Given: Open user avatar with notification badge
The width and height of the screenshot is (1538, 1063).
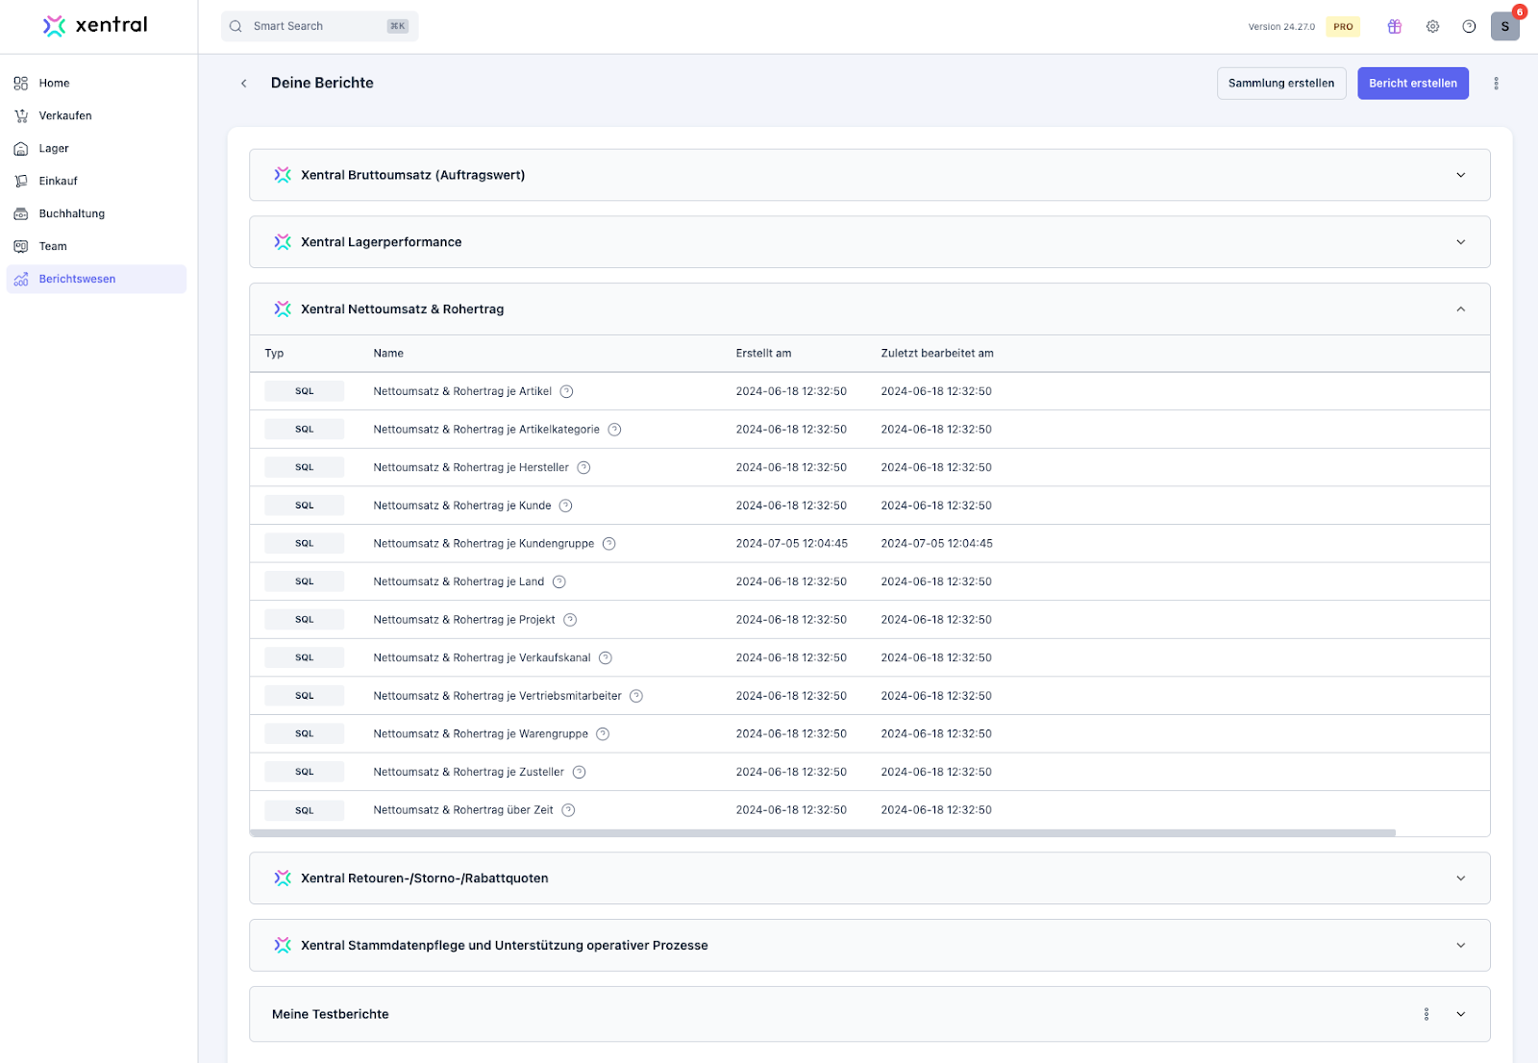Looking at the screenshot, I should click(1504, 27).
